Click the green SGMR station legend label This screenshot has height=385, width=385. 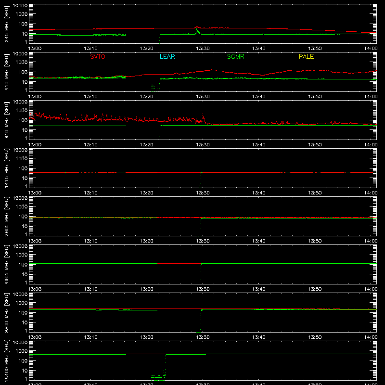pyautogui.click(x=235, y=56)
